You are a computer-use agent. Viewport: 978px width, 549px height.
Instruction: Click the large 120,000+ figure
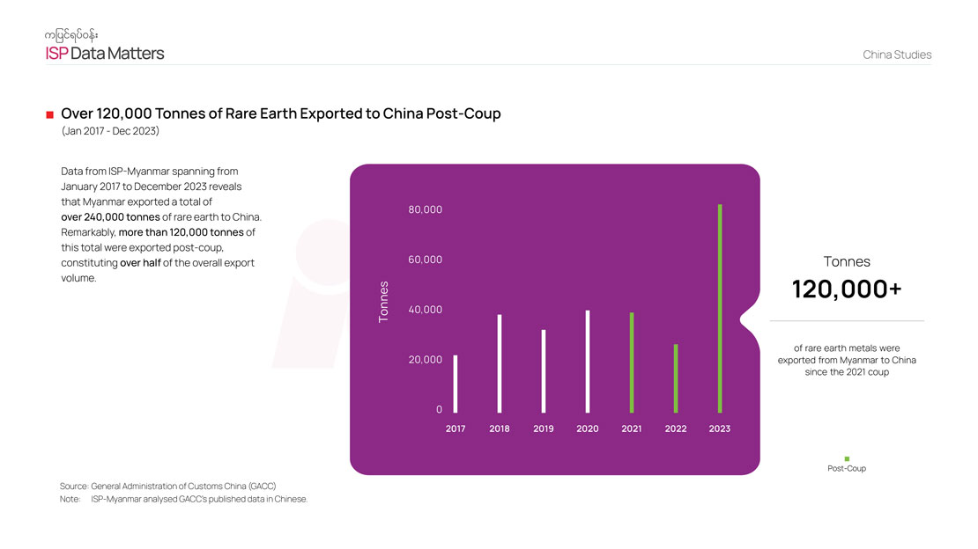click(846, 289)
